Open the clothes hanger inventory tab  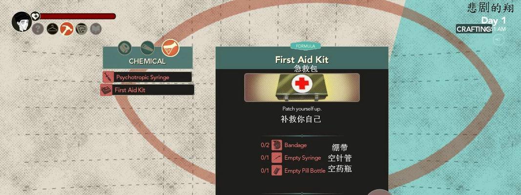[52, 29]
